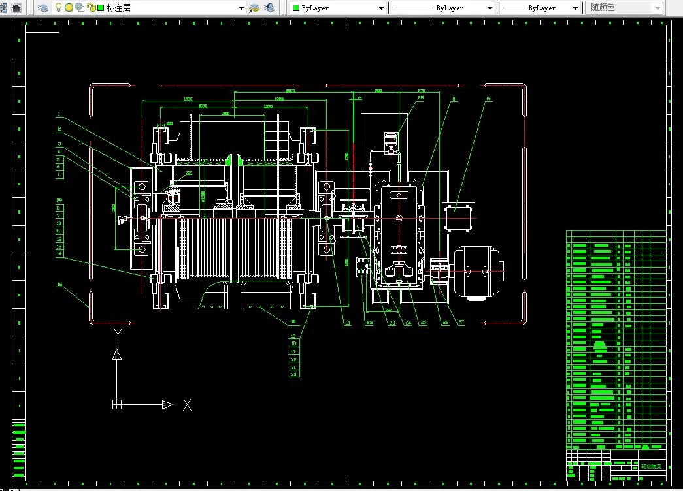The image size is (683, 491).
Task: Open the 随颜色 plot style dropdown
Action: (658, 8)
